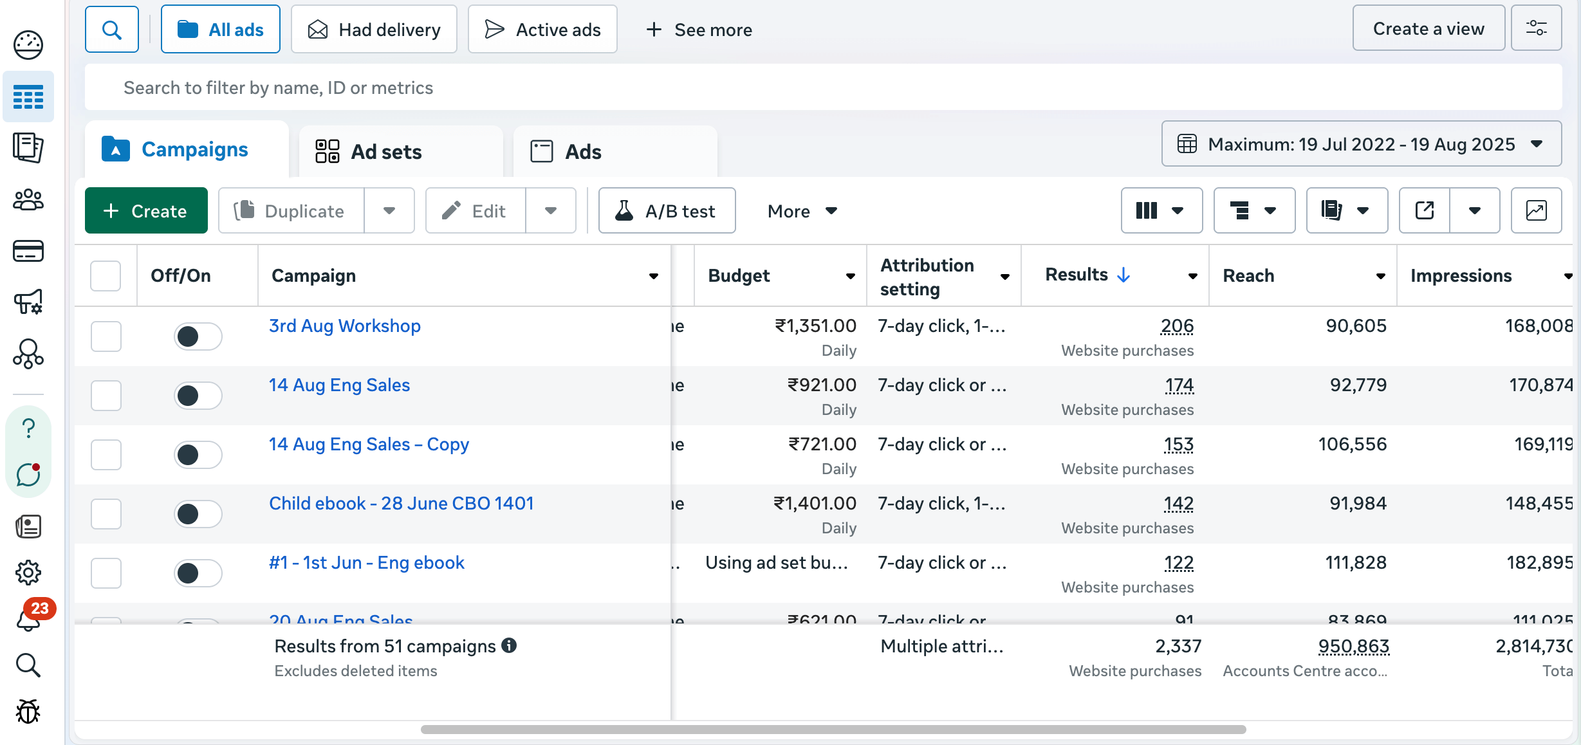Open the Events Manager nodes icon
This screenshot has height=745, width=1581.
coord(28,354)
